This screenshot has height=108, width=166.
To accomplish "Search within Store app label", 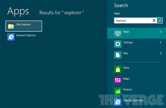I will [x=126, y=68].
